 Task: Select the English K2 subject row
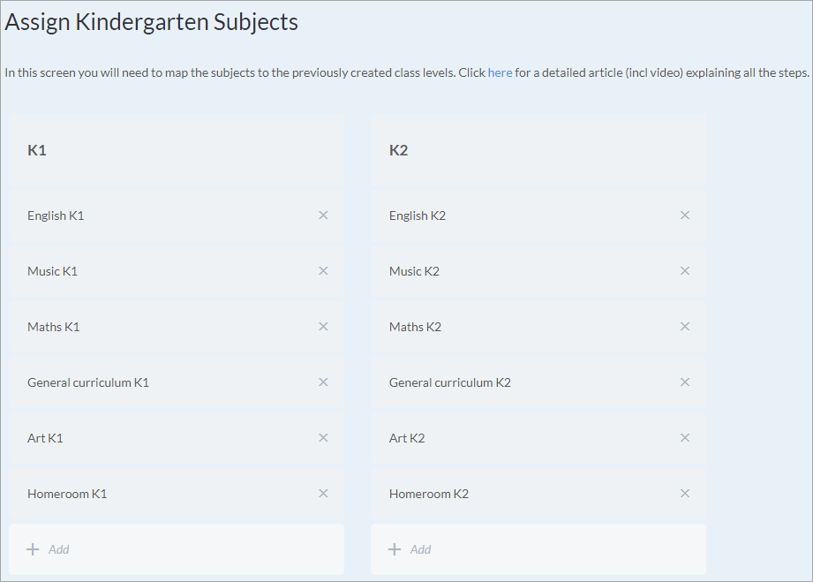pyautogui.click(x=538, y=215)
